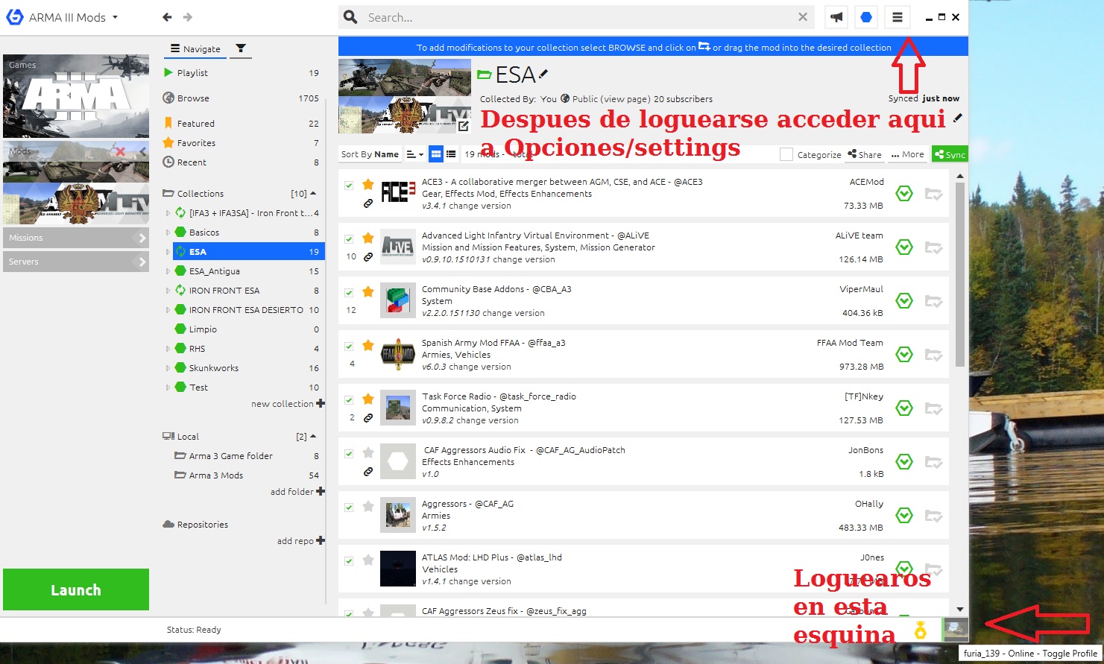This screenshot has height=664, width=1104.
Task: Click the Navigate tab
Action: [195, 48]
